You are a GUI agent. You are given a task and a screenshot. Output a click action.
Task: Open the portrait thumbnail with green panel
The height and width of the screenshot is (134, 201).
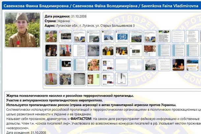tap(93, 79)
